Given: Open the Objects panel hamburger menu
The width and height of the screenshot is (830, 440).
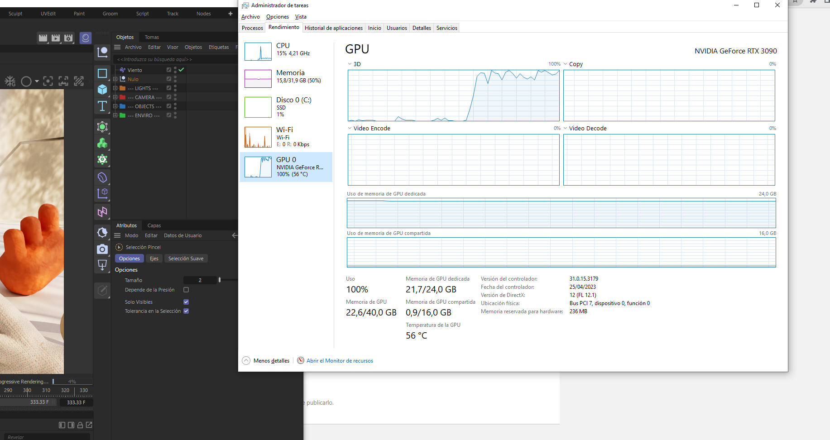Looking at the screenshot, I should click(117, 47).
